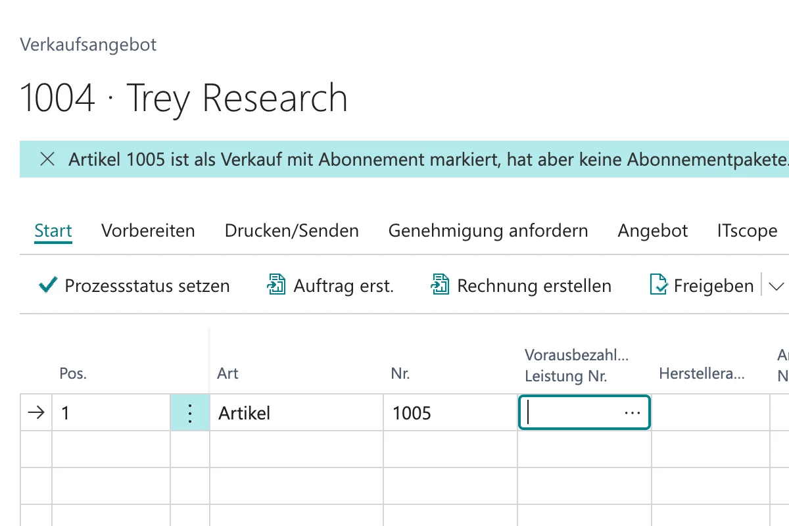Open the row 1 three-dot options menu
Viewport: 789px width, 526px height.
(x=190, y=413)
